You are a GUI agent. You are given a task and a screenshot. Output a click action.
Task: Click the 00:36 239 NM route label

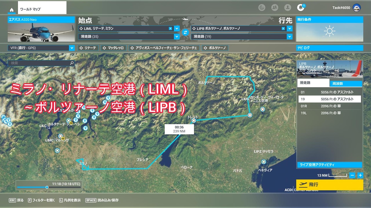pos(179,129)
